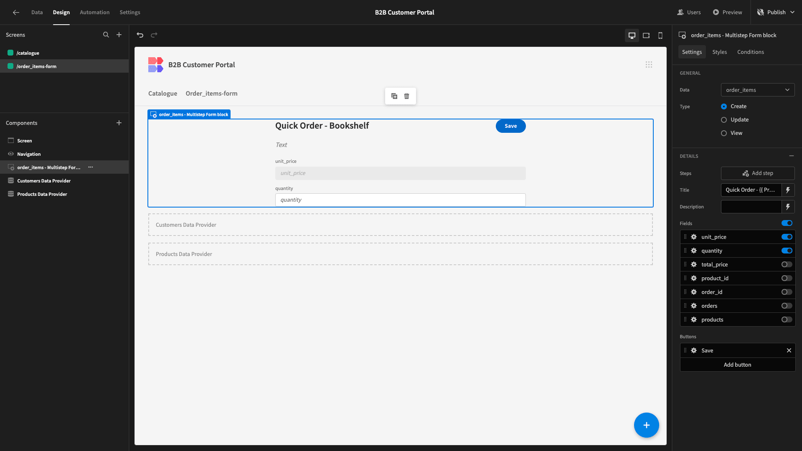The width and height of the screenshot is (802, 451).
Task: Open product_id field settings gear
Action: click(x=694, y=278)
